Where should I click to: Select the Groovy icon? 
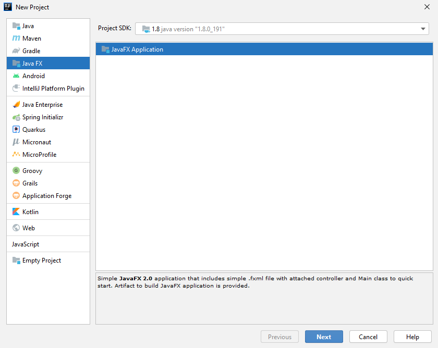click(16, 171)
